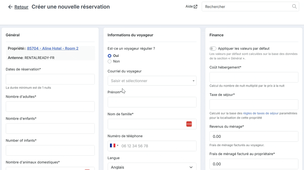The height and width of the screenshot is (170, 304).
Task: Click the Dates de réservation input field
Action: 50,79
